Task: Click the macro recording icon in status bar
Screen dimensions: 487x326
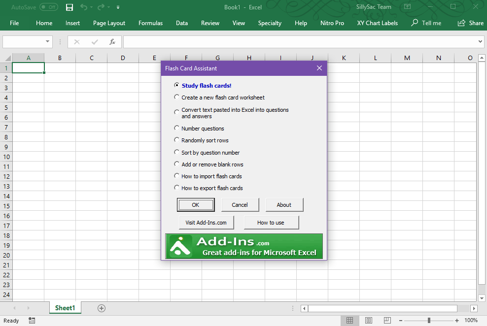Action: [32, 321]
